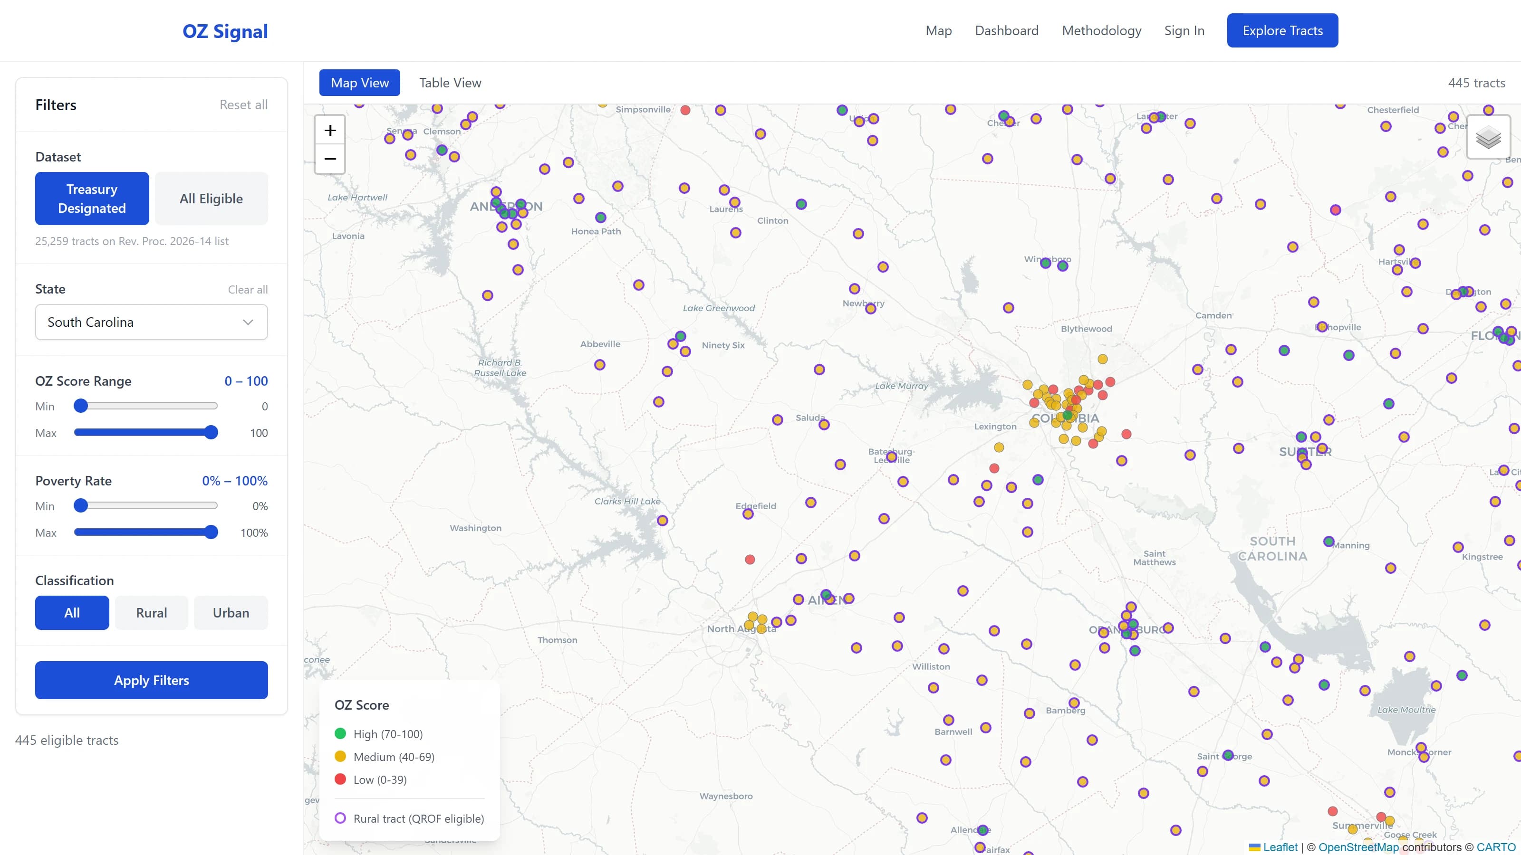
Task: Switch to Table View tab
Action: click(450, 83)
